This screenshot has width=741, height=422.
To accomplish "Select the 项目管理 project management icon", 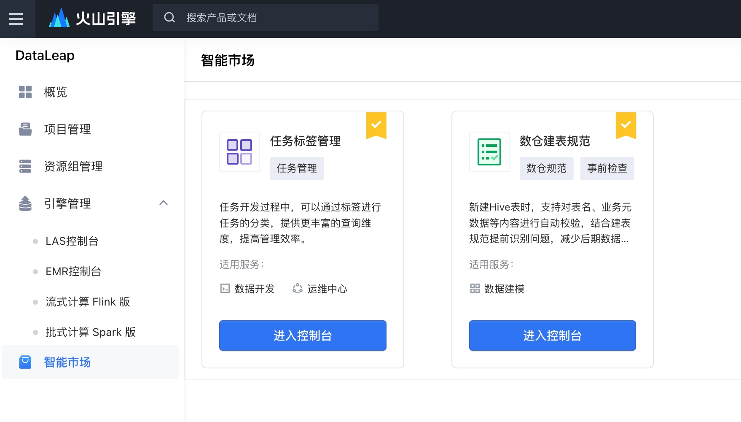I will (25, 129).
